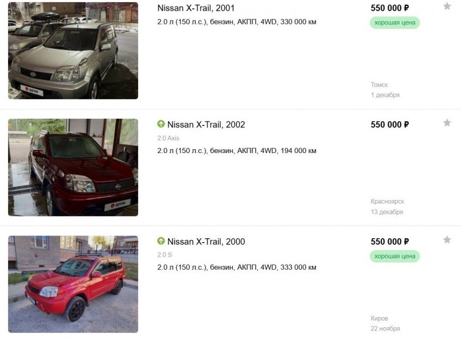Click the Красноярск location text
This screenshot has width=462, height=343.
388,201
